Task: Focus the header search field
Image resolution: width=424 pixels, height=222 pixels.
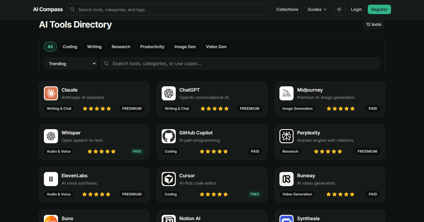Action: [x=167, y=10]
